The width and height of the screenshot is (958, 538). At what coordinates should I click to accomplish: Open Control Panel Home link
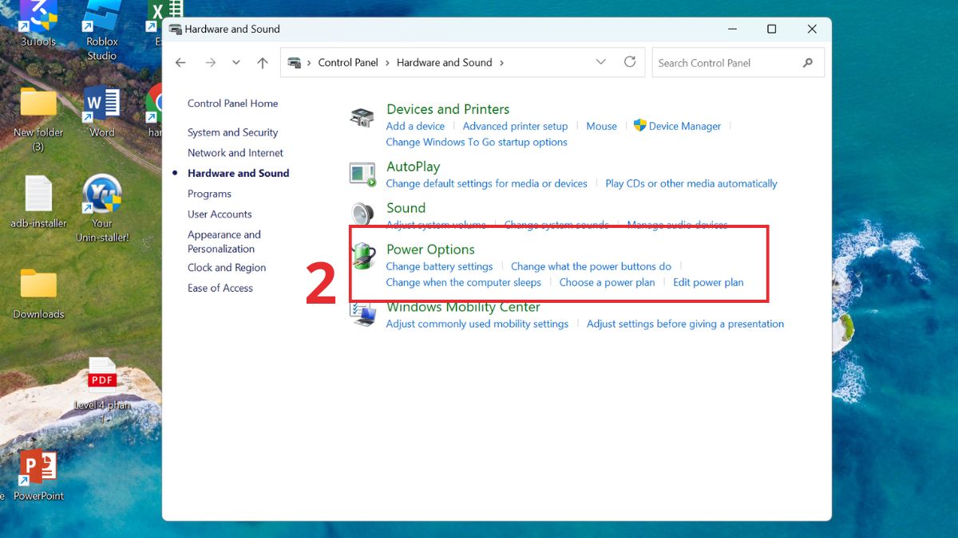pos(232,104)
